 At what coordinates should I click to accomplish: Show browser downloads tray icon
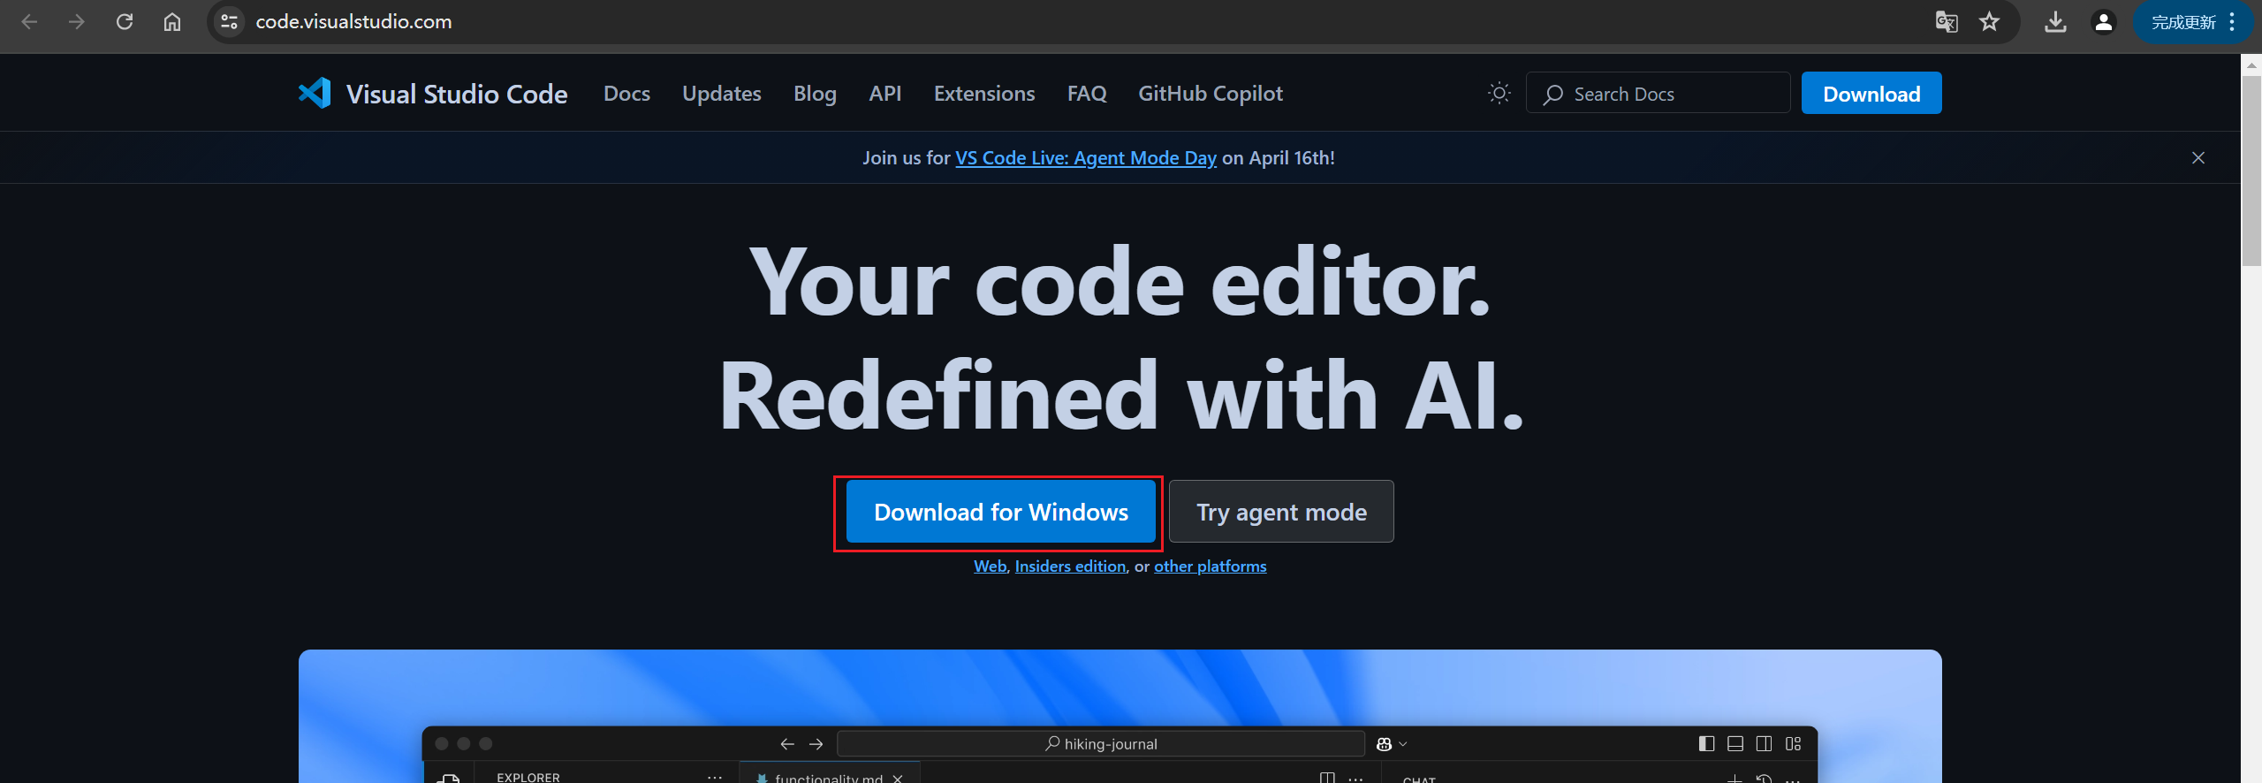(x=2056, y=21)
